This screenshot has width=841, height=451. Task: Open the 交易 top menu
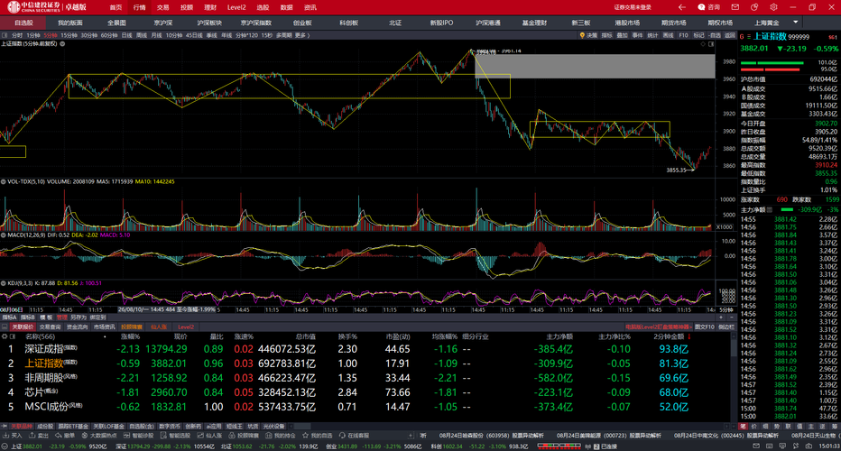[x=162, y=7]
